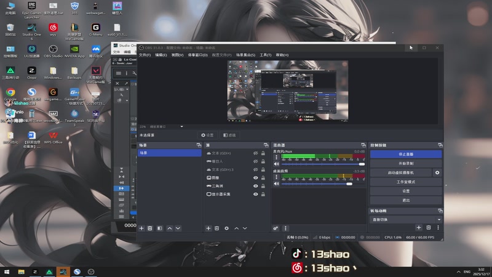492x277 pixels.
Task: Click the 停止直播 button
Action: [x=406, y=155]
